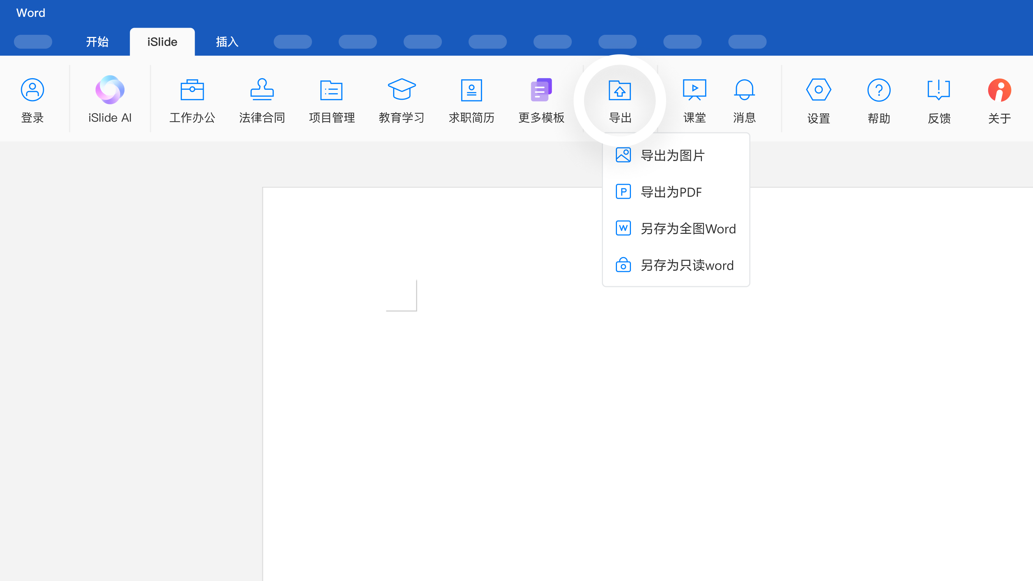Image resolution: width=1033 pixels, height=581 pixels.
Task: Switch to the 插入 tab
Action: 227,42
